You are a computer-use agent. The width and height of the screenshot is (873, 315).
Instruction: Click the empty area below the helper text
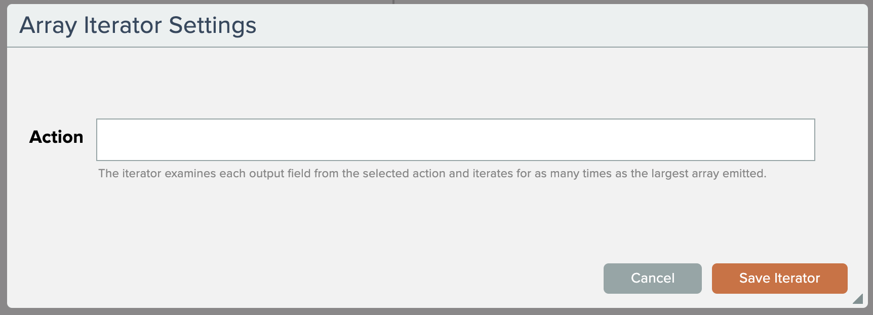[354, 223]
